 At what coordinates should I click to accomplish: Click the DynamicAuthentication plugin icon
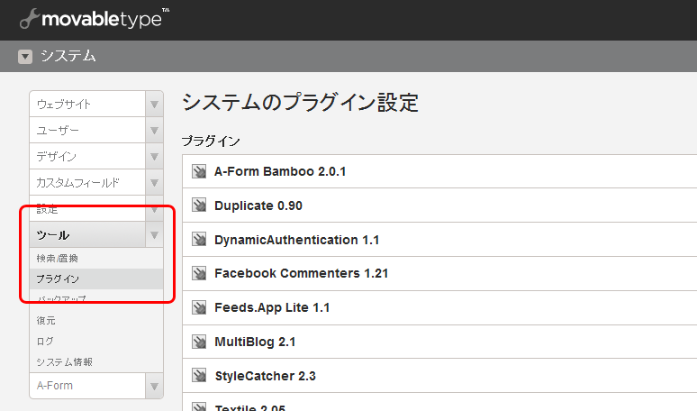[x=199, y=240]
